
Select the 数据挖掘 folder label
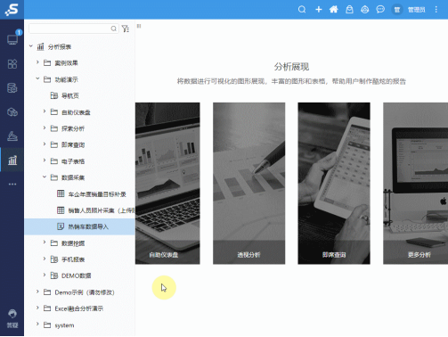73,243
